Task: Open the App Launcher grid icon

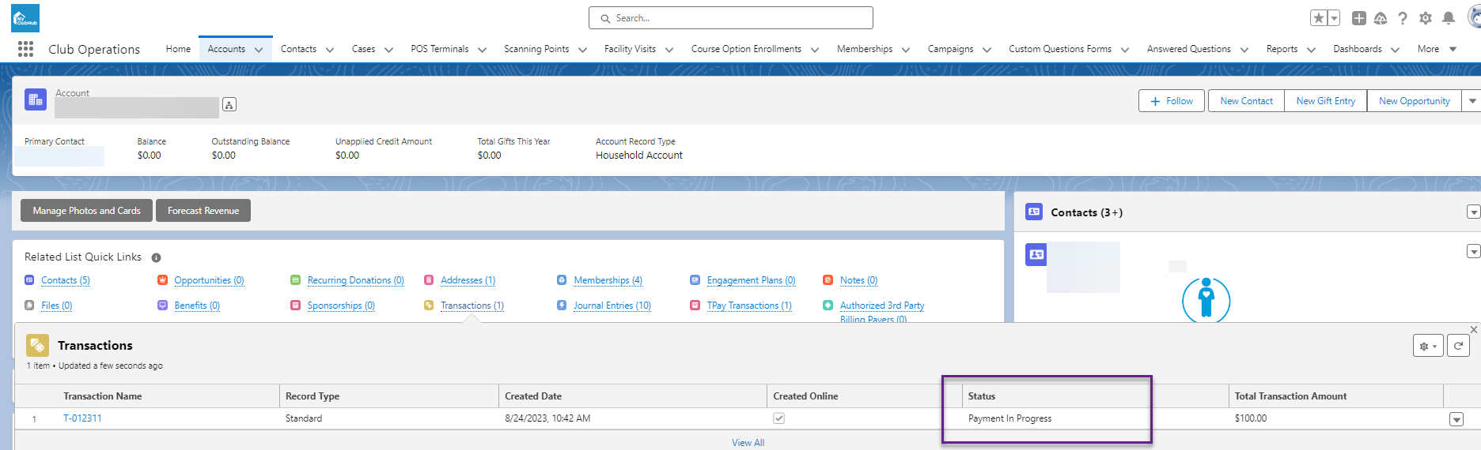Action: pyautogui.click(x=25, y=49)
